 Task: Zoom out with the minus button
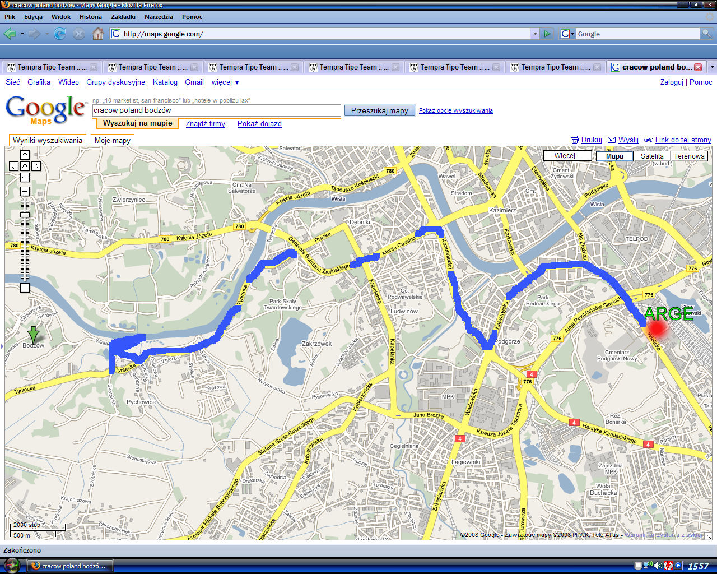(x=25, y=288)
